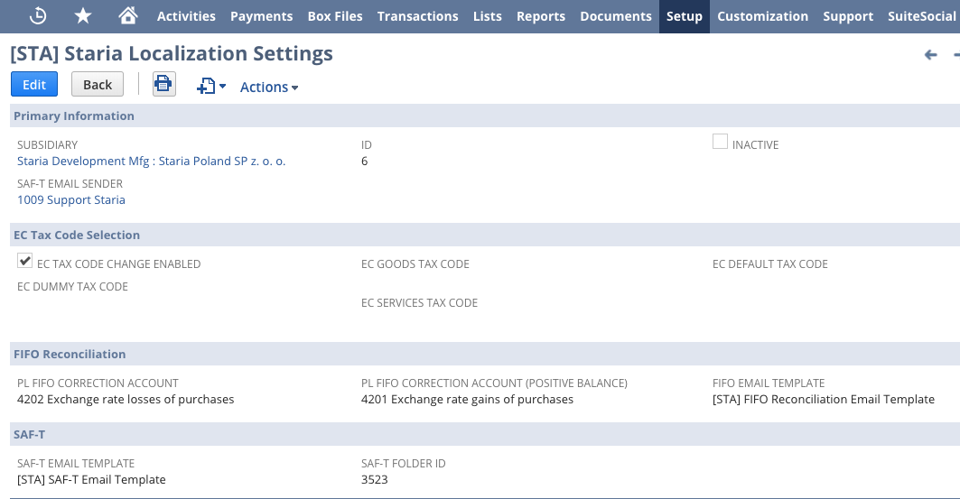Go to previous record with the left arrow

click(x=930, y=55)
